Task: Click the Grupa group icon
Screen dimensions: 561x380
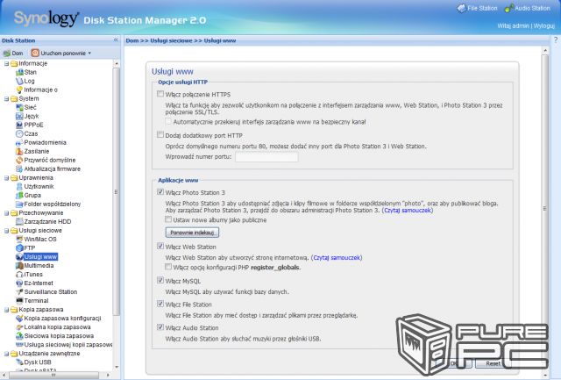Action: (x=19, y=196)
